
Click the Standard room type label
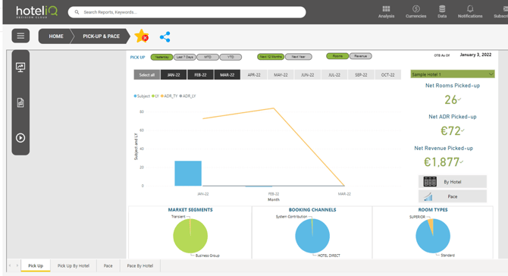(x=448, y=256)
